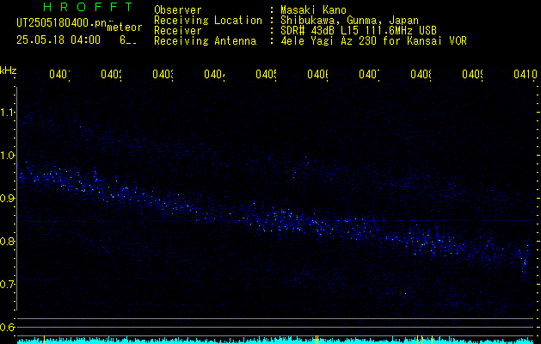Select the antenna value 4ele Yagi Az 230
The image size is (541, 344).
tap(329, 41)
